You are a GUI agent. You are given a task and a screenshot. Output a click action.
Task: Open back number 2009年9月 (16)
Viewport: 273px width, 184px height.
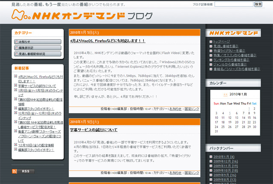pyautogui.click(x=225, y=175)
